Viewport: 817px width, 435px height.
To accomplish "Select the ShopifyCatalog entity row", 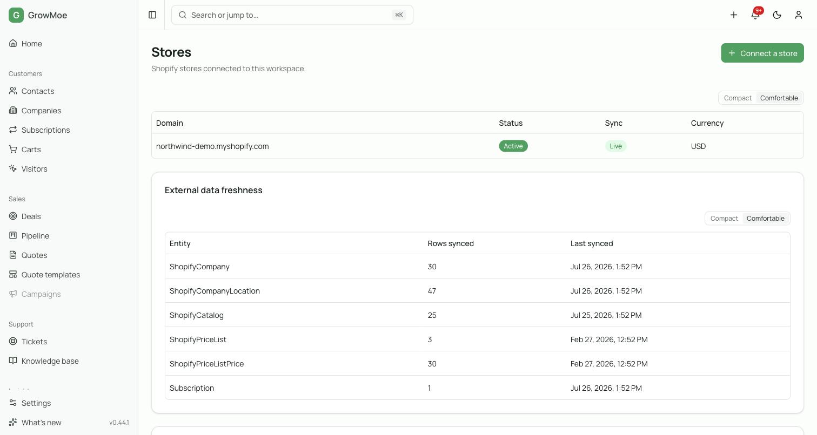I will coord(478,315).
